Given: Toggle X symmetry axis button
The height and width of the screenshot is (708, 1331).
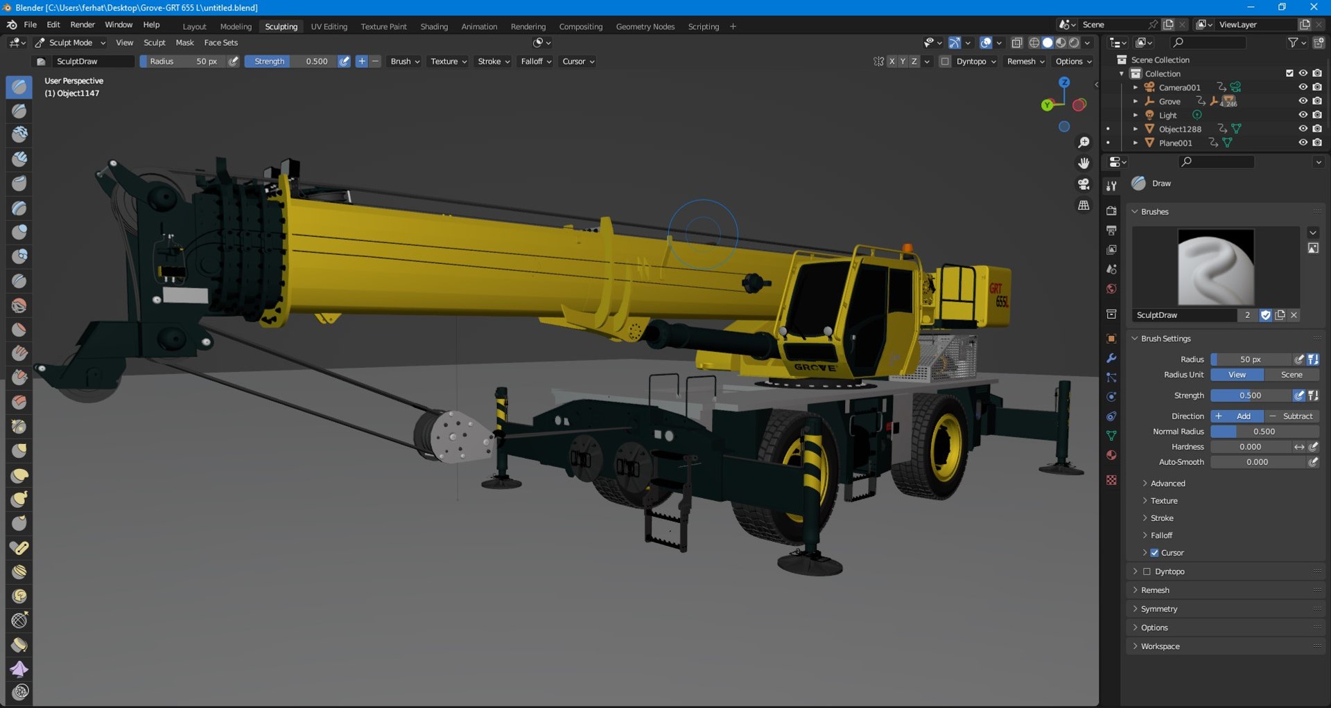Looking at the screenshot, I should pos(892,62).
